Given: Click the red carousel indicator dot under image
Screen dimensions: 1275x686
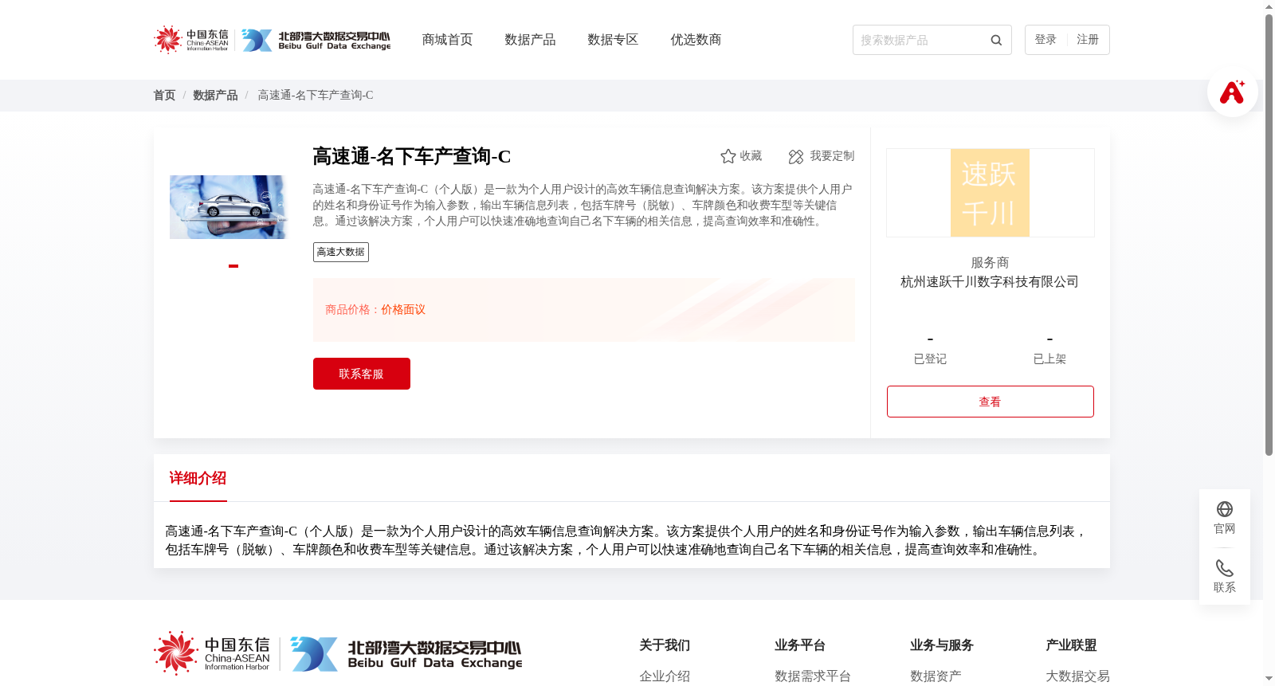Looking at the screenshot, I should 233,266.
